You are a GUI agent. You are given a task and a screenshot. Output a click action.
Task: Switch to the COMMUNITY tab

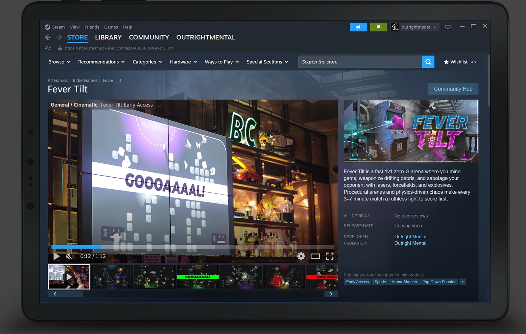tap(149, 37)
